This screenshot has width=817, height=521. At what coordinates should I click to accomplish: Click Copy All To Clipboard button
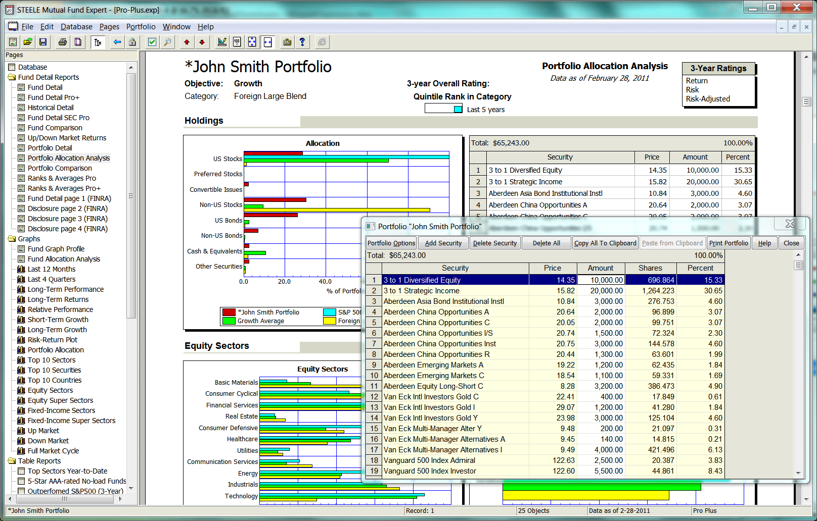pyautogui.click(x=605, y=243)
